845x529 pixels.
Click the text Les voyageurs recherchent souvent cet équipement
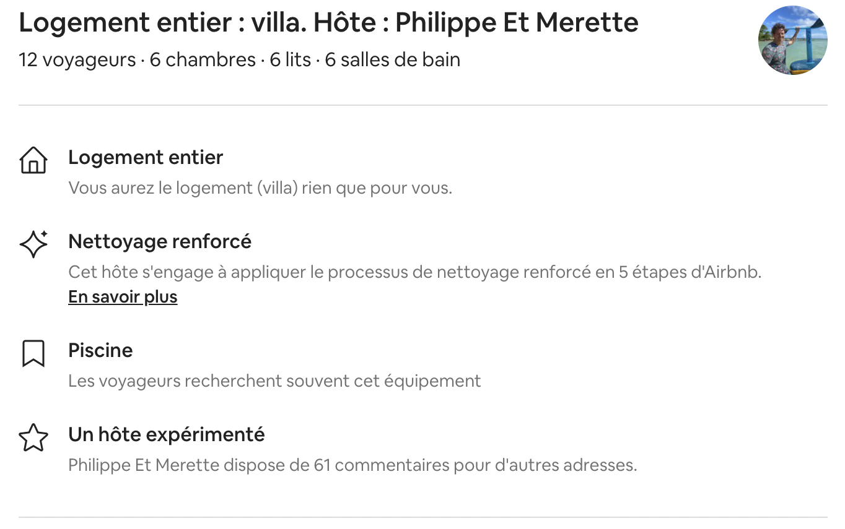pyautogui.click(x=274, y=381)
